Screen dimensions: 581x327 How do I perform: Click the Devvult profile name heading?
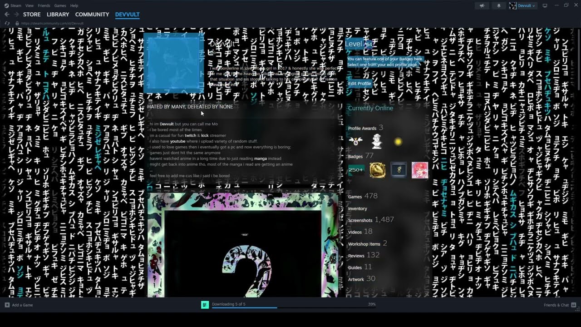222,44
